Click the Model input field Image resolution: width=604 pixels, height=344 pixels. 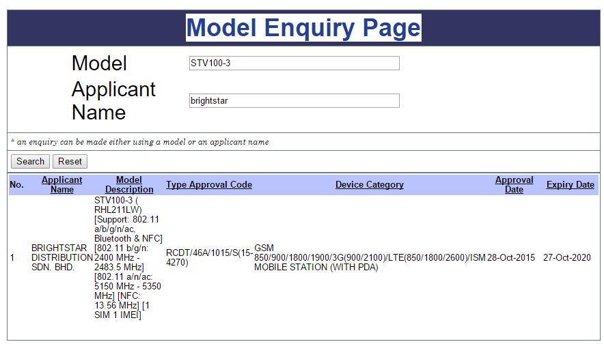click(x=294, y=63)
